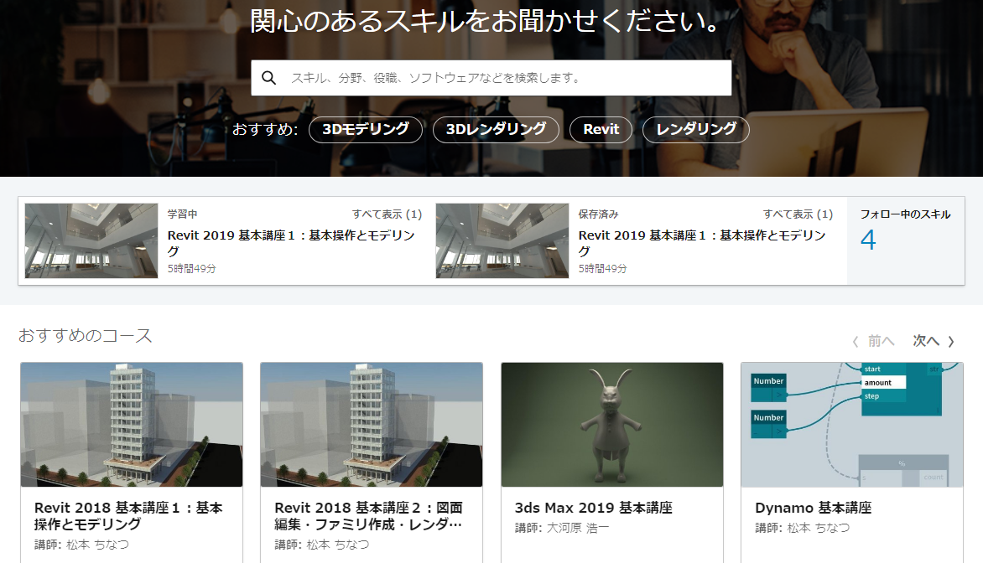Open Revit 2018 基本講座2 course title
983x563 pixels.
(368, 516)
